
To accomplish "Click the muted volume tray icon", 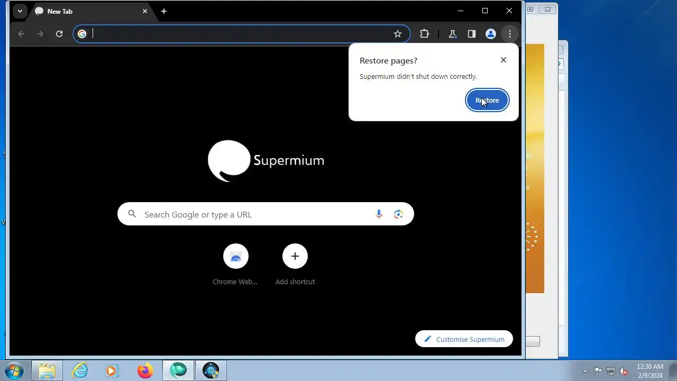I will [x=624, y=371].
